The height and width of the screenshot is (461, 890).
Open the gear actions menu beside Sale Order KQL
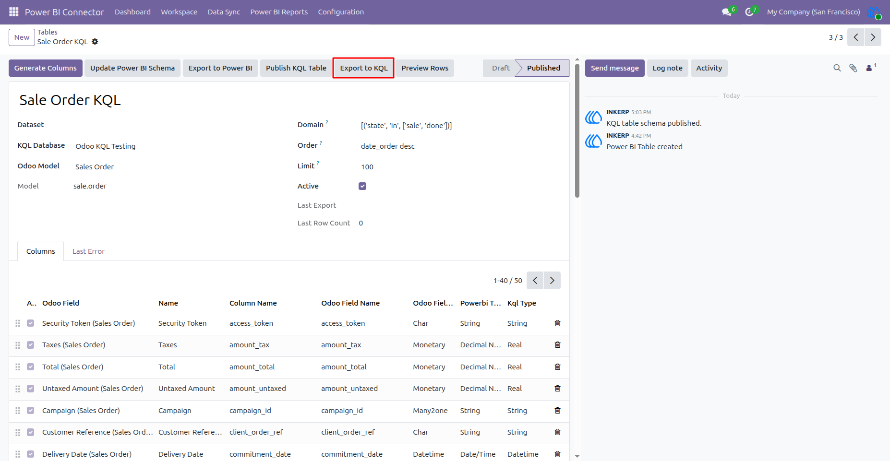point(95,42)
